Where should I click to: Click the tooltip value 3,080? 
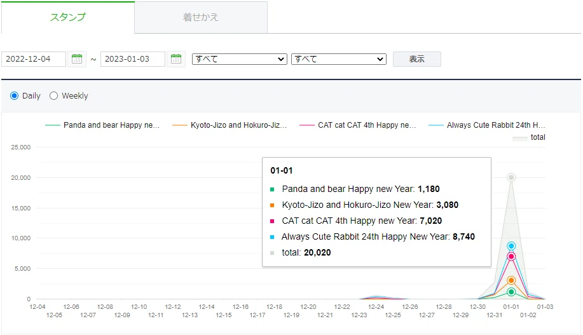448,205
